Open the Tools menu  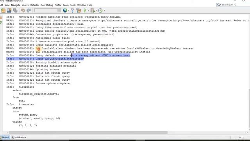pos(73,5)
